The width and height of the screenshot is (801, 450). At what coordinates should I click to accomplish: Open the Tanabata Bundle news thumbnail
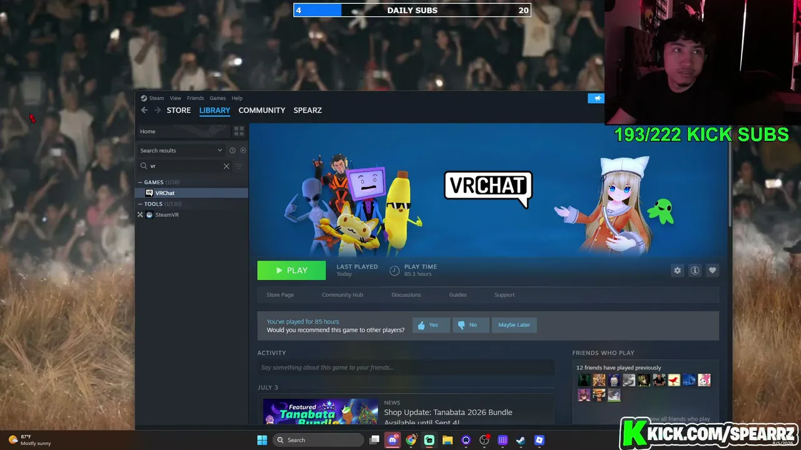320,412
